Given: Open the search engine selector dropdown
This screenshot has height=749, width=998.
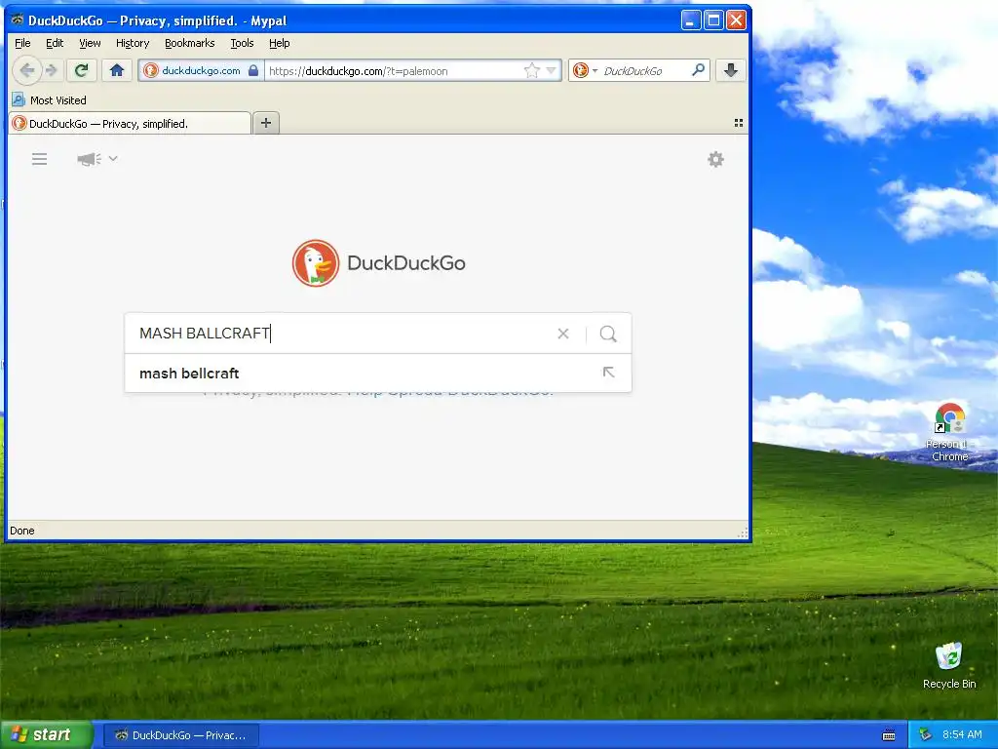Looking at the screenshot, I should (x=585, y=70).
